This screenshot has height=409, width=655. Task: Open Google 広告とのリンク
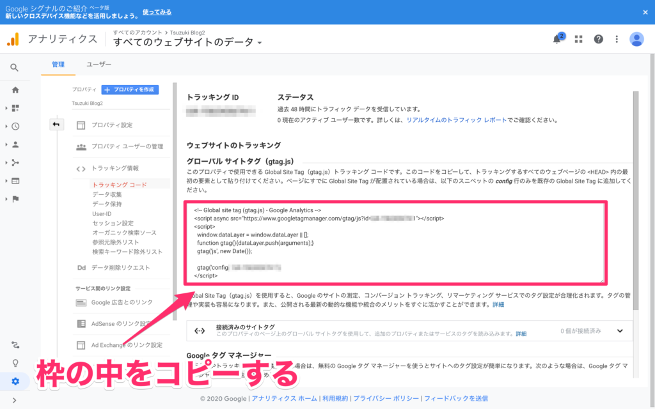tap(122, 302)
